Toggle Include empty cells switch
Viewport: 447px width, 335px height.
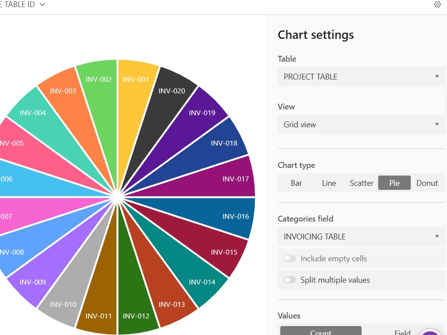(290, 258)
